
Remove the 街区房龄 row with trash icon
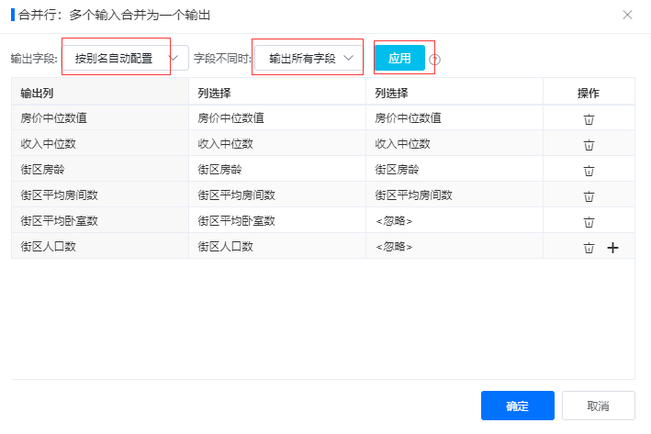click(589, 171)
